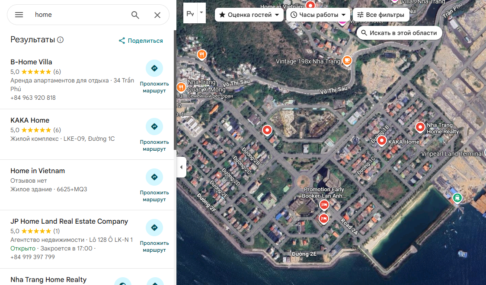This screenshot has width=486, height=285.
Task: Click the KAKA Home red map pin
Action: click(382, 141)
